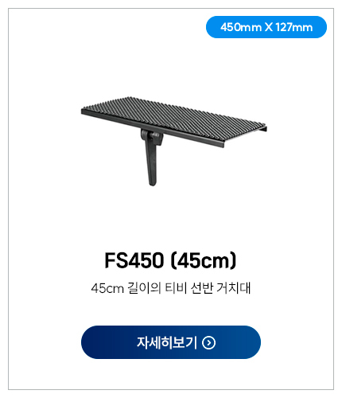
Task: Click the '(45cm)' part of the title
Action: coord(204,260)
